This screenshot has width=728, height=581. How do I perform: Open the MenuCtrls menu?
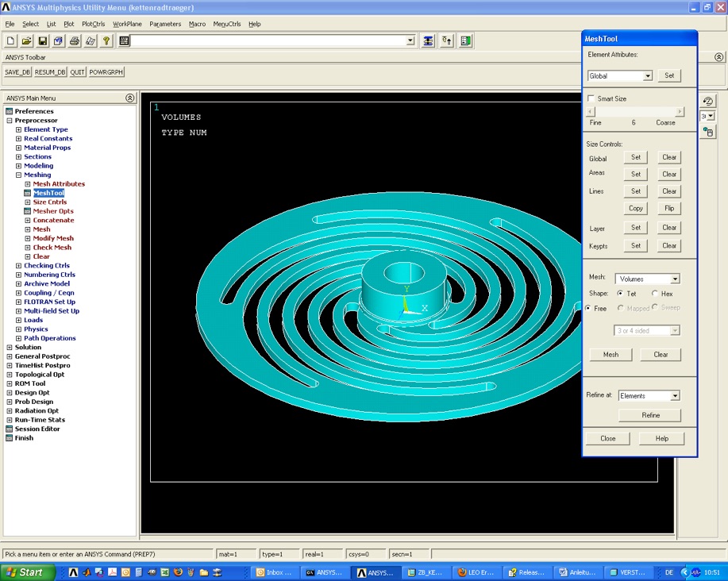coord(227,24)
